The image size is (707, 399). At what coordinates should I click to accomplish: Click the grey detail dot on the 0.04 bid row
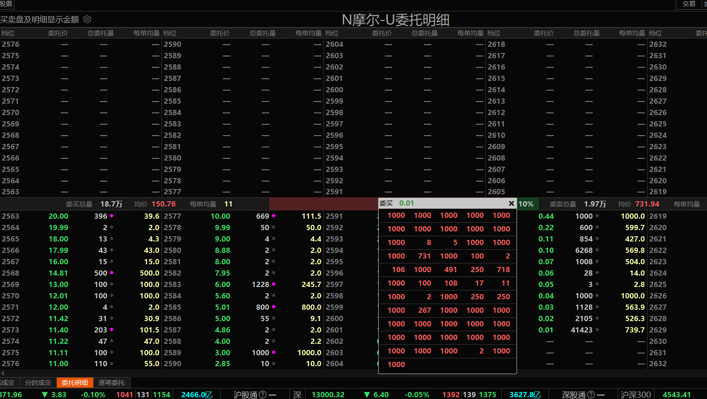597,295
